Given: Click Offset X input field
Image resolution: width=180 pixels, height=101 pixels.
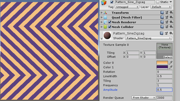Looking at the screenshot, I should (132, 57).
